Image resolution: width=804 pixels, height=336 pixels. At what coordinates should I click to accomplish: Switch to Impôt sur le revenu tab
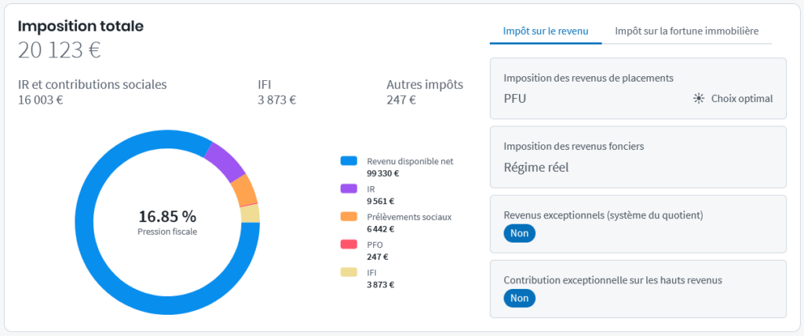pos(546,31)
